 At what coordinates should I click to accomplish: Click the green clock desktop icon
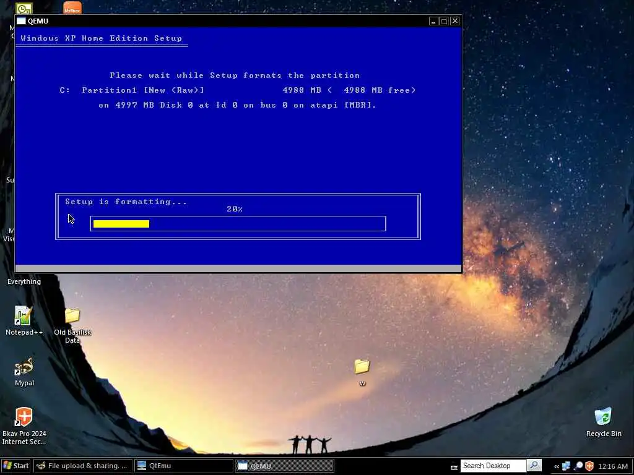click(24, 8)
